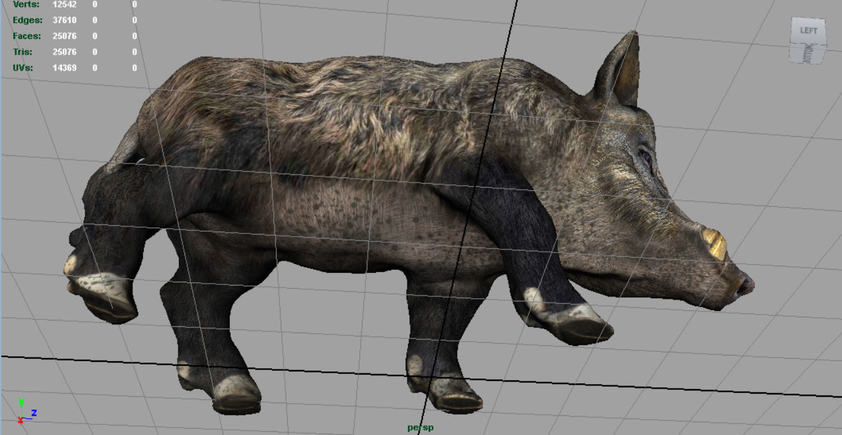The height and width of the screenshot is (435, 842).
Task: Click the LEFT face of the view cube
Action: [x=809, y=30]
